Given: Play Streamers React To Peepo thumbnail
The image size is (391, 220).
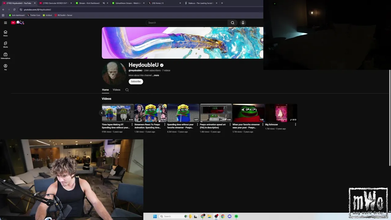Looking at the screenshot, I should coord(151,113).
